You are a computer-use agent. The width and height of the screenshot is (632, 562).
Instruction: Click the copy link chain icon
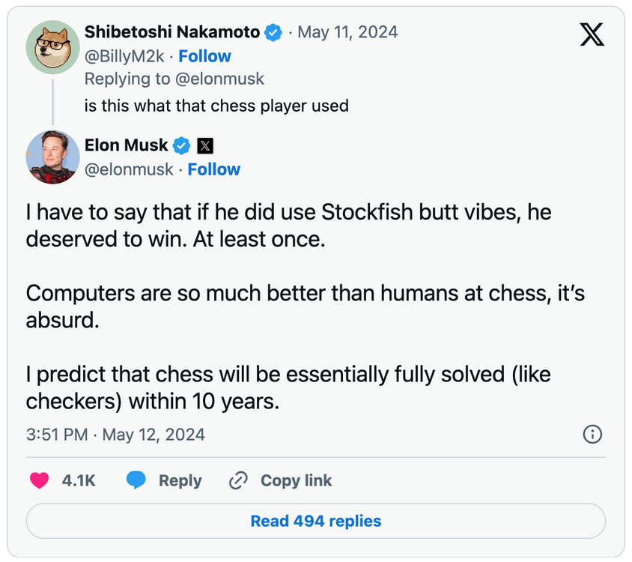click(x=238, y=480)
